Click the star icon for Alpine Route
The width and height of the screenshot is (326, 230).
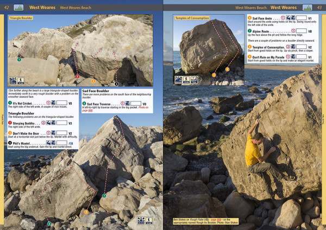(293, 31)
